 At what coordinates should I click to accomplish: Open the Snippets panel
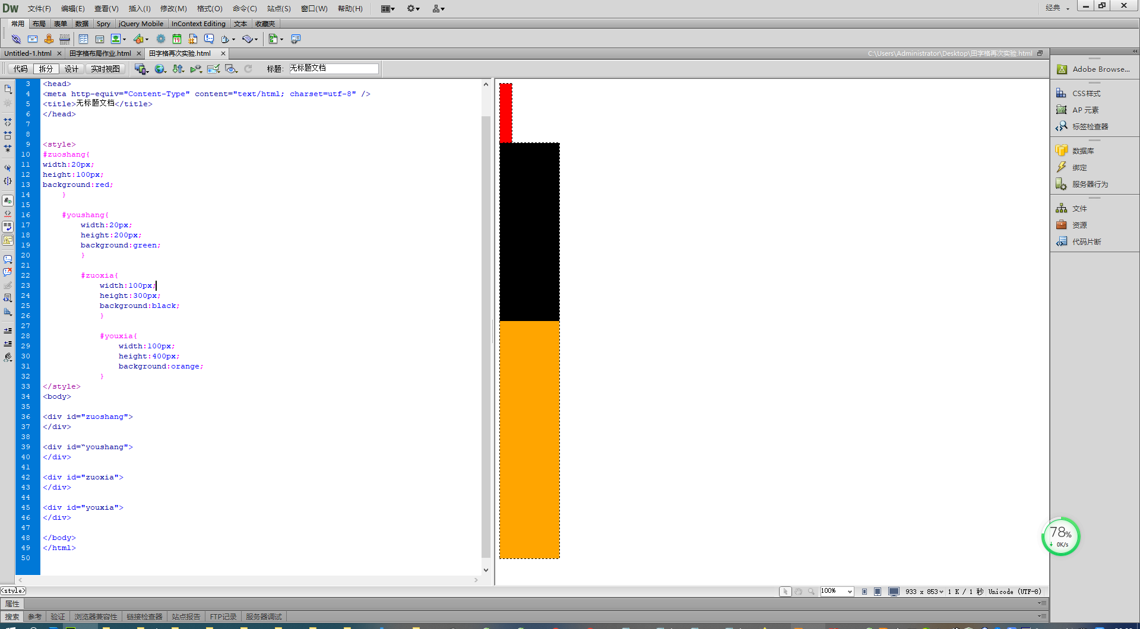pyautogui.click(x=1086, y=242)
